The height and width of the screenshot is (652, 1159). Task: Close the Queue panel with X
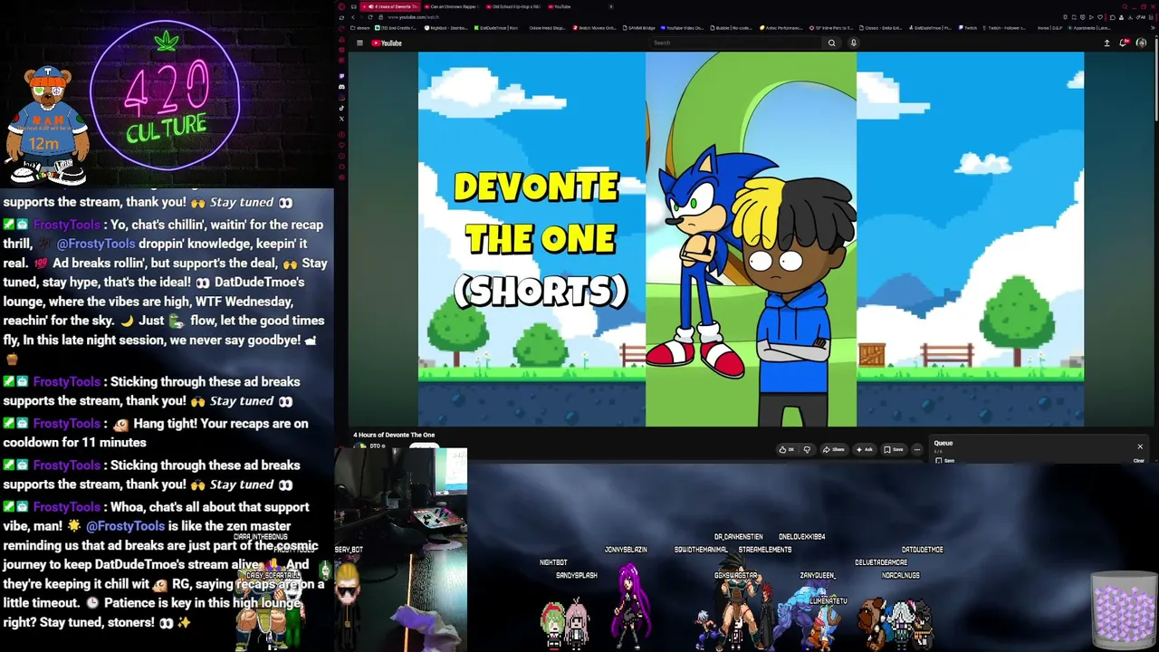[x=1140, y=446]
